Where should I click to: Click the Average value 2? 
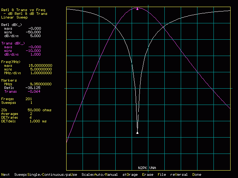[x=31, y=114]
